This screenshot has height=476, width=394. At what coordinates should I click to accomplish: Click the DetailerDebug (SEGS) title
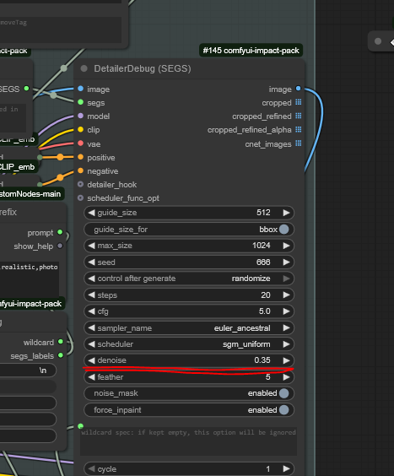pyautogui.click(x=143, y=68)
